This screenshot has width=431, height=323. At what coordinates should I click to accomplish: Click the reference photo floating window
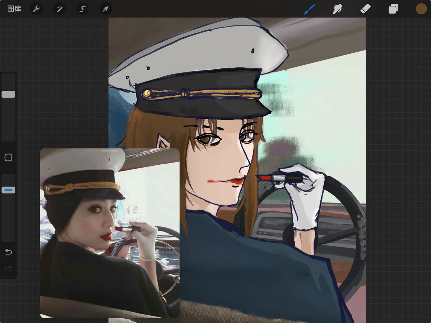[x=110, y=233]
